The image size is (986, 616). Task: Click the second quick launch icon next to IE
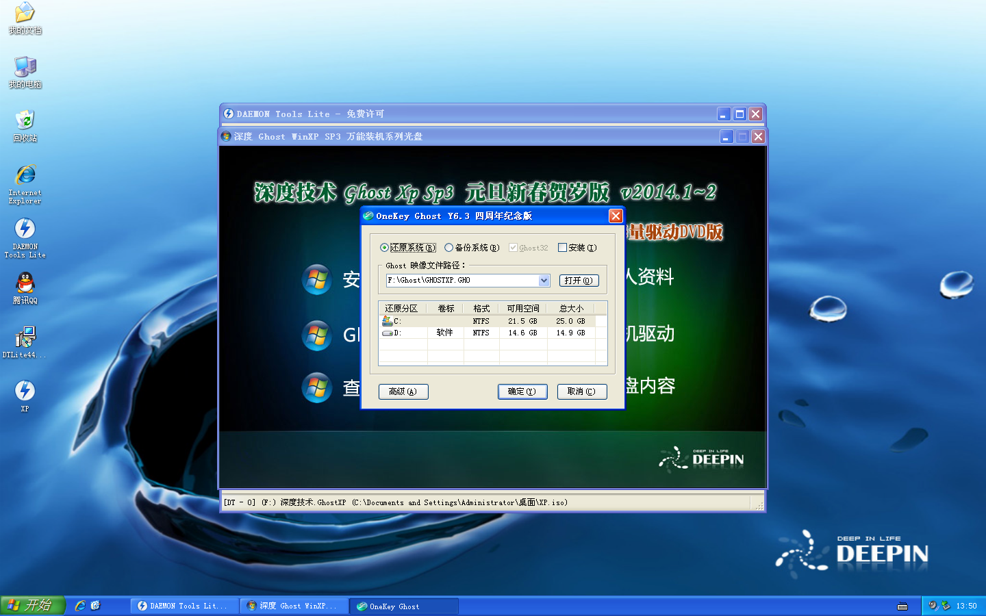95,606
